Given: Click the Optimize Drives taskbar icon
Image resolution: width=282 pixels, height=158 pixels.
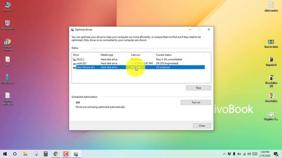Looking at the screenshot, I should 76,154.
